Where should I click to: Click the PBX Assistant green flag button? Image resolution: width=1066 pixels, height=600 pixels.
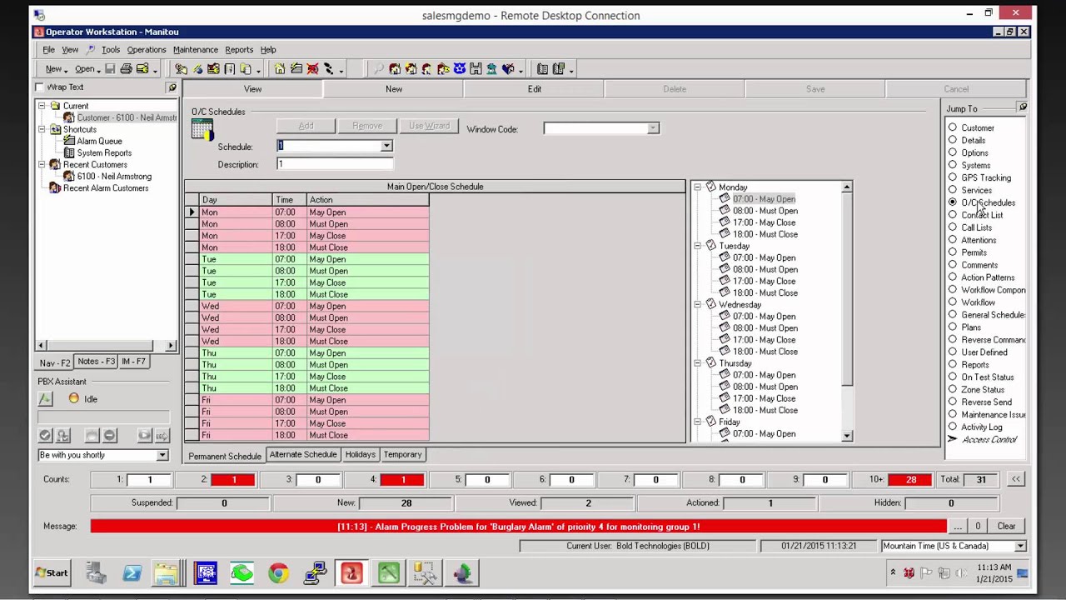(46, 399)
